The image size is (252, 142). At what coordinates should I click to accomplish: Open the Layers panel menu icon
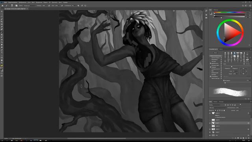(250, 102)
